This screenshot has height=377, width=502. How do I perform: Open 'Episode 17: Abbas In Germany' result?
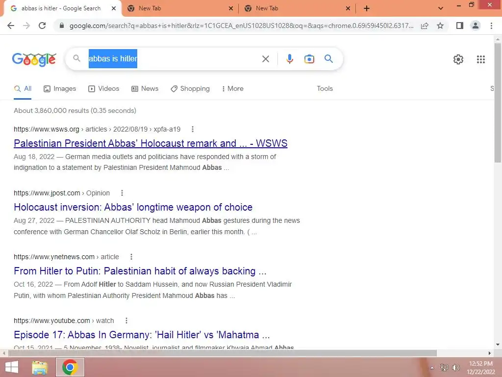pos(142,335)
